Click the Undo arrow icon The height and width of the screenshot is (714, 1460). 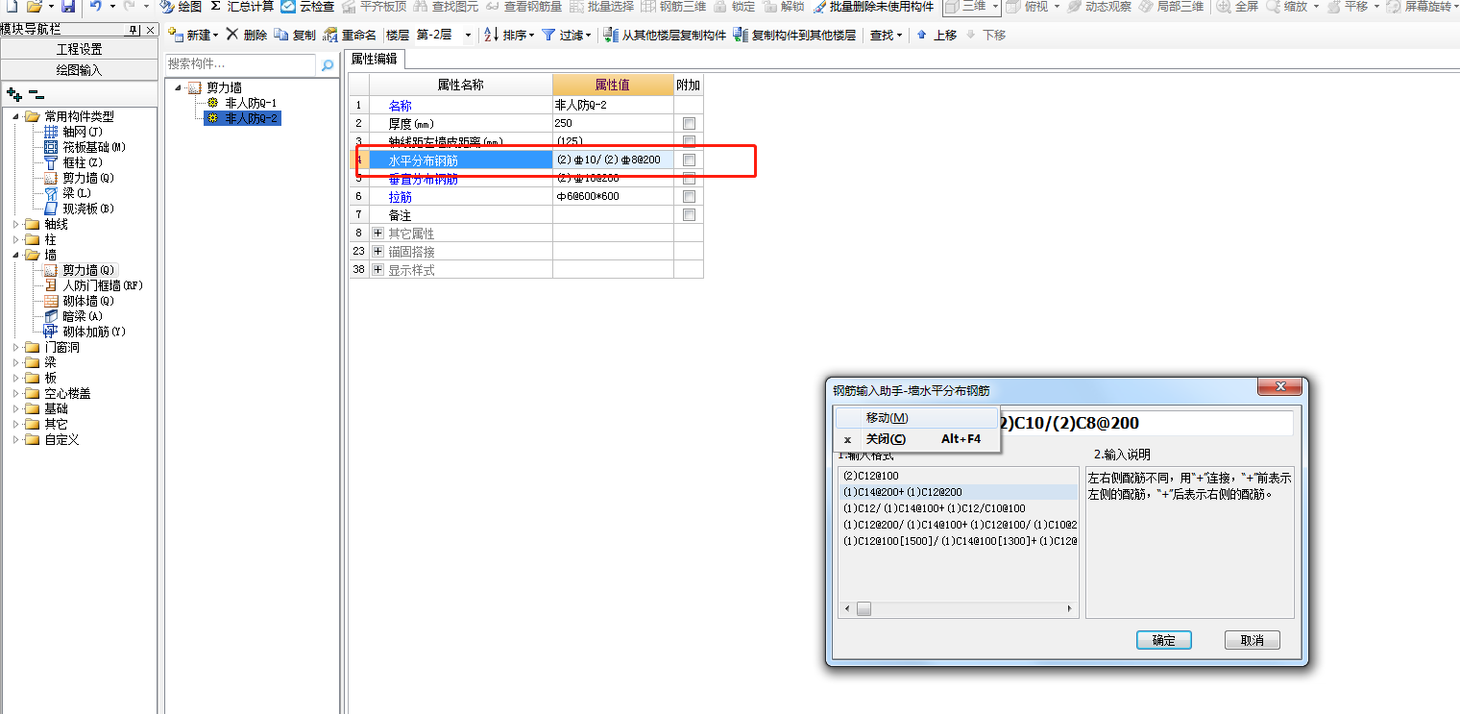tap(96, 7)
